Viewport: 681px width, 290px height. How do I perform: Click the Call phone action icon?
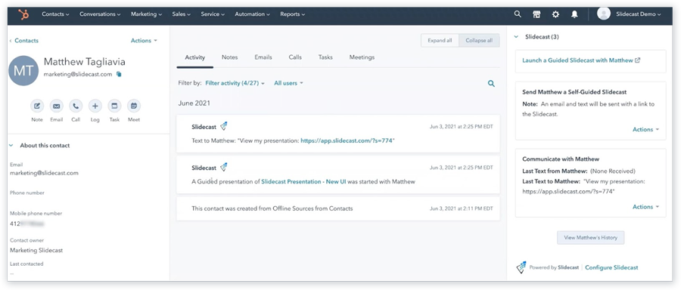click(76, 106)
